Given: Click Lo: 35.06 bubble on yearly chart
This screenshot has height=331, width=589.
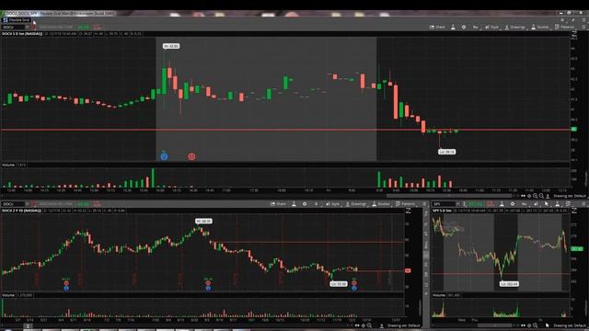Looking at the screenshot, I should click(x=339, y=284).
